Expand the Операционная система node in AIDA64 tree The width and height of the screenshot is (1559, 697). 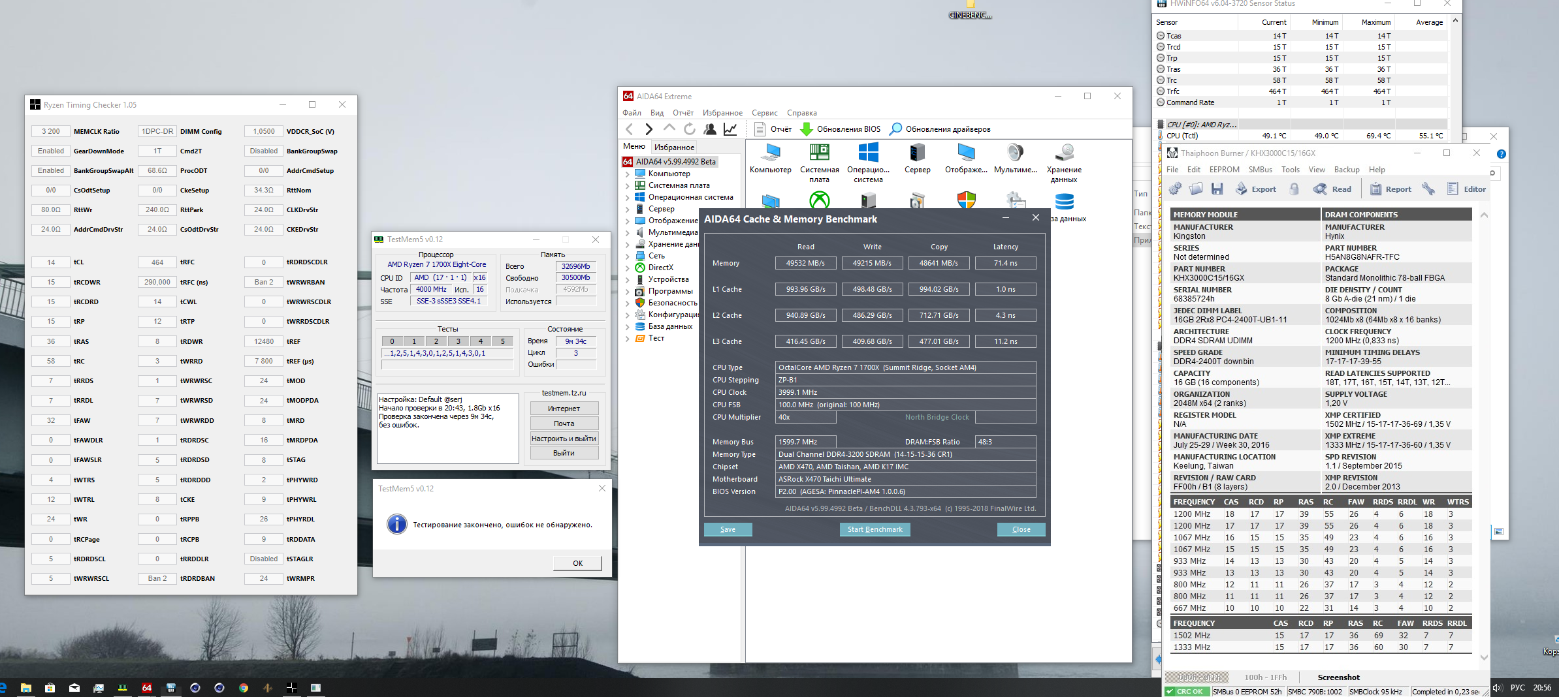pos(628,198)
